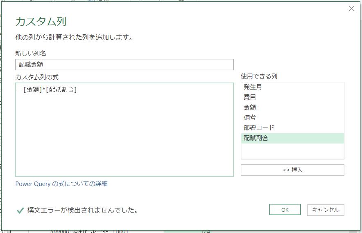Click the 使用できる列 label
Viewport: 362px width, 233px height.
pyautogui.click(x=259, y=76)
